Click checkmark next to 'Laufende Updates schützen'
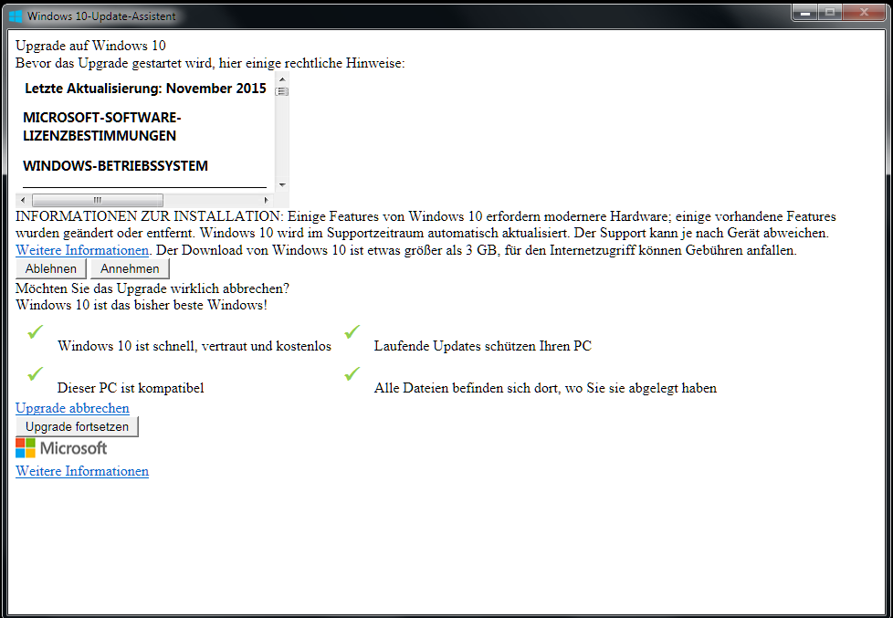 click(352, 331)
